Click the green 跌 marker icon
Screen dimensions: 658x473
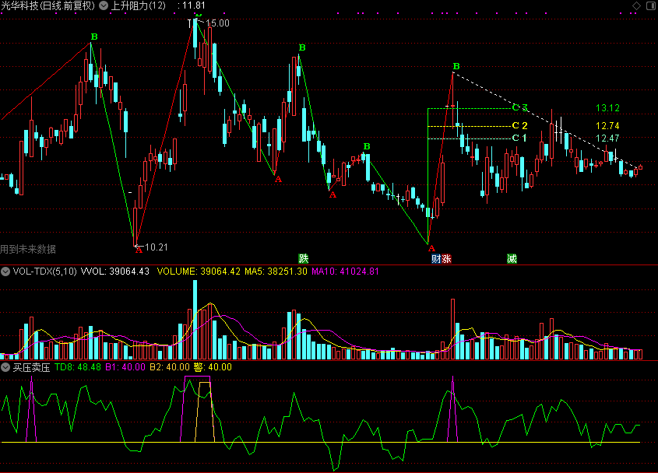304,258
